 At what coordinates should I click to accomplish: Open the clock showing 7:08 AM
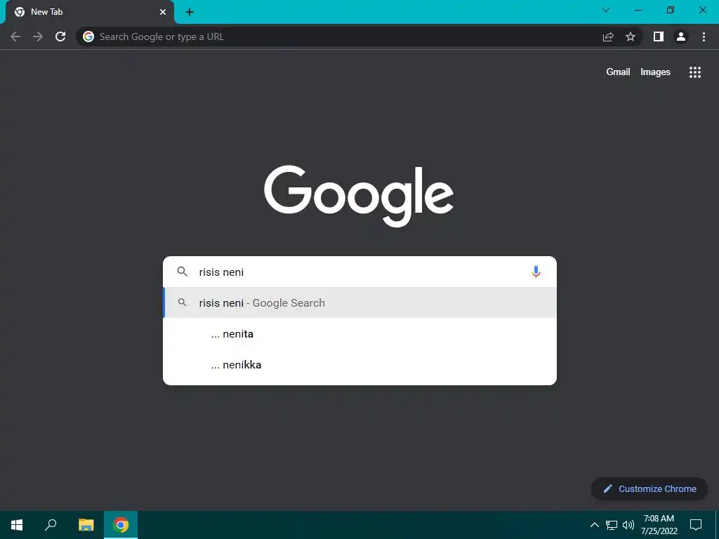pos(659,525)
